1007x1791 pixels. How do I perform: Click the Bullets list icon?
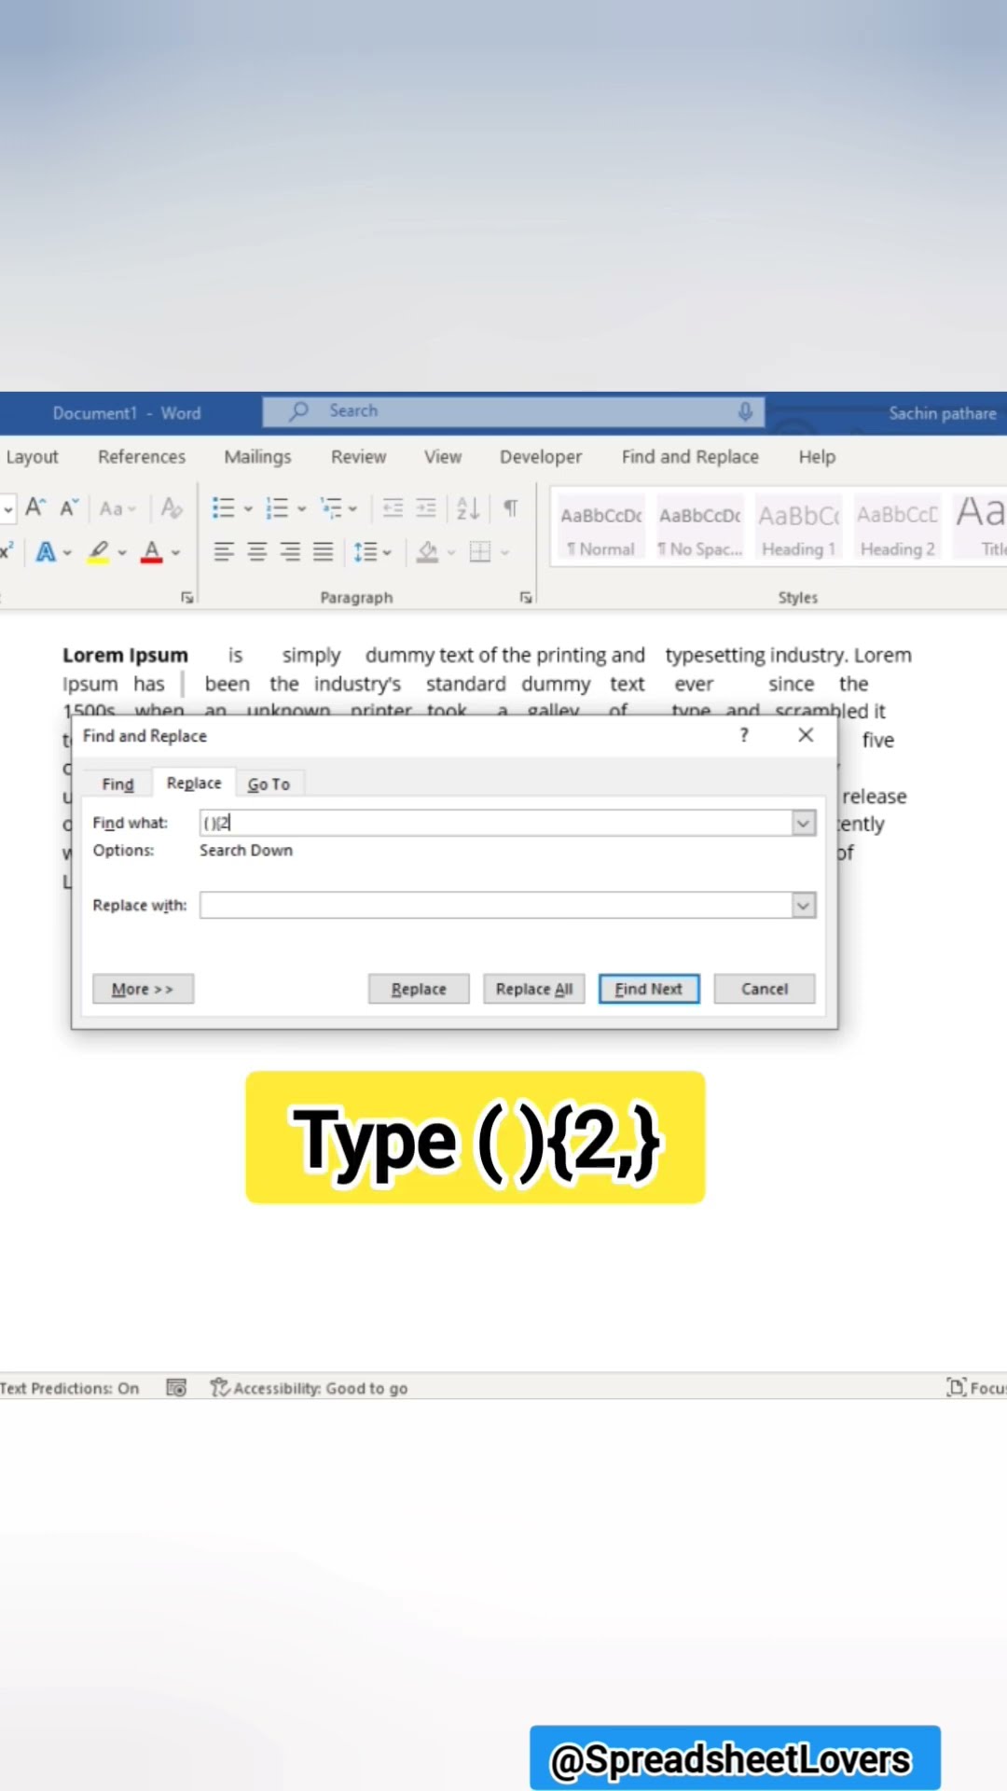223,508
